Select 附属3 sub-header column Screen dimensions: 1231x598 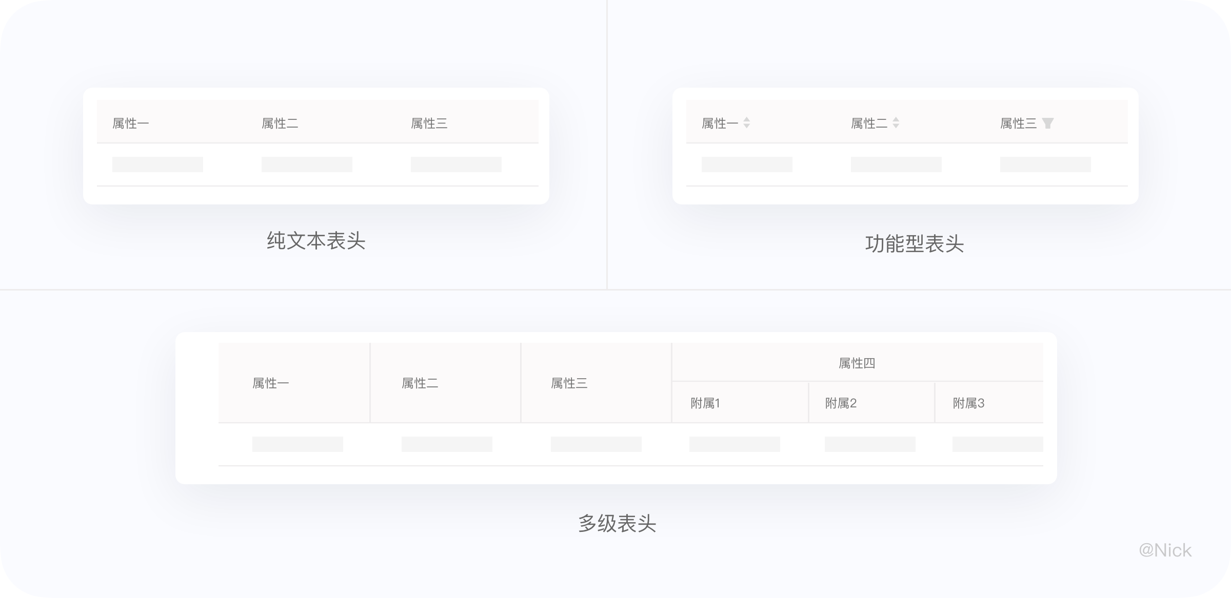[x=968, y=403]
